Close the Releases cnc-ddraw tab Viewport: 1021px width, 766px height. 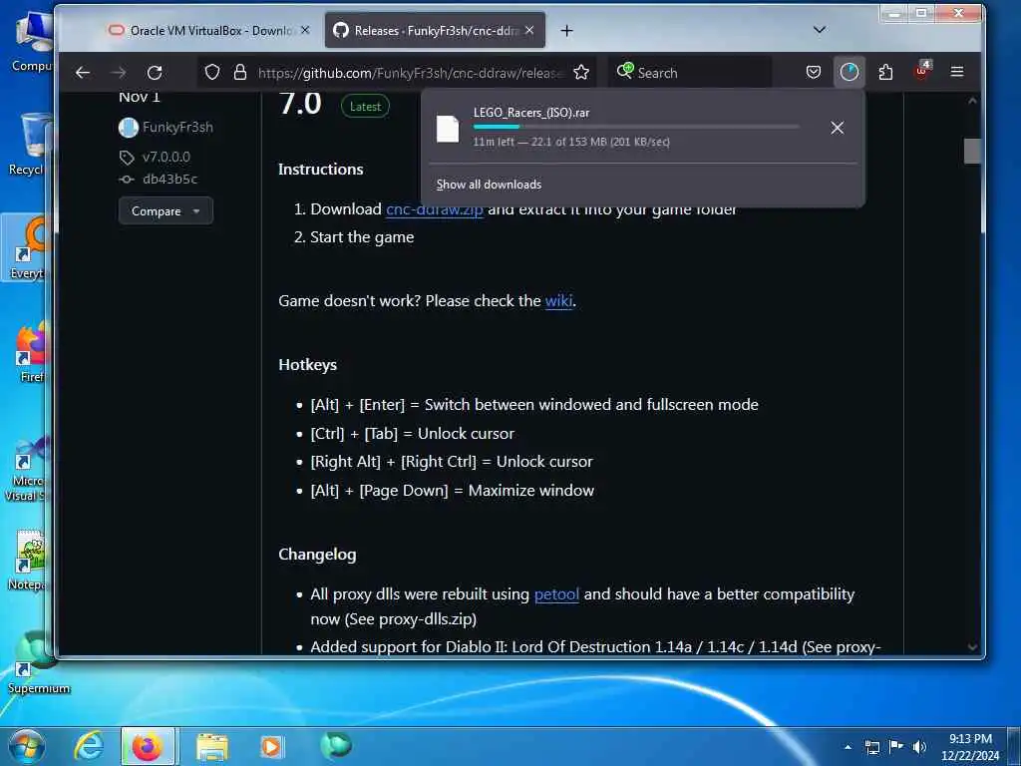pos(529,30)
